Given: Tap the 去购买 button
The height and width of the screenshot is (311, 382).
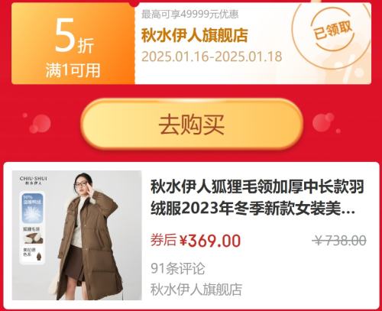Looking at the screenshot, I should [x=192, y=124].
